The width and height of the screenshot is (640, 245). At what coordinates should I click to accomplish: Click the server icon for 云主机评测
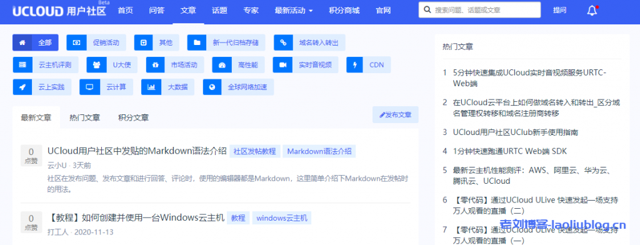click(x=22, y=64)
